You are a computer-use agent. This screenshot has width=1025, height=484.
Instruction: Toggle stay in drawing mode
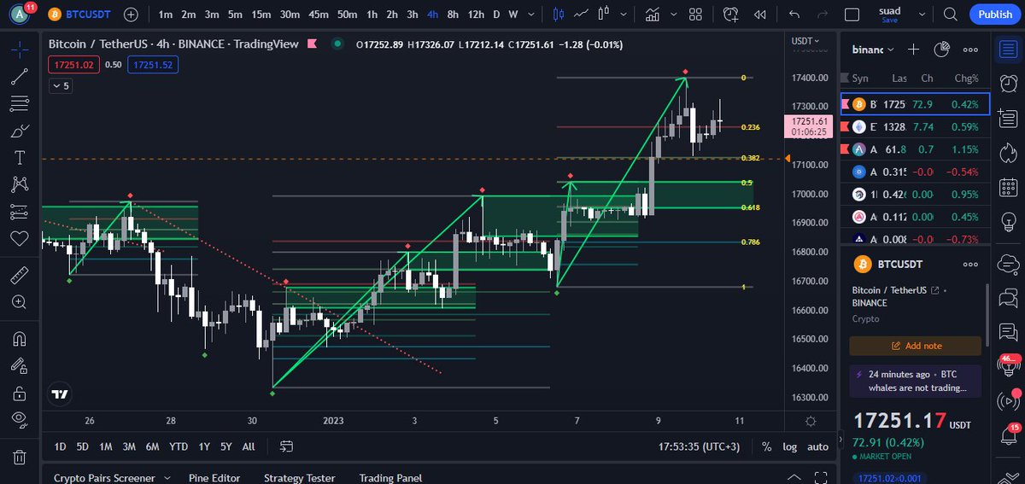(x=20, y=365)
